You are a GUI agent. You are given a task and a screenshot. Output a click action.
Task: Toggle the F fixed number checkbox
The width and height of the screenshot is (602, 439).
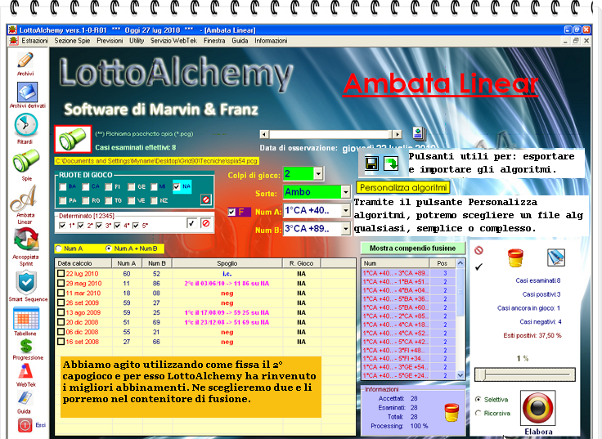pos(231,212)
